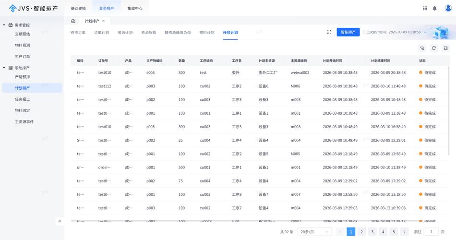Switch to 辅资源峰值负荷 tab
The width and height of the screenshot is (456, 240).
[x=178, y=32]
